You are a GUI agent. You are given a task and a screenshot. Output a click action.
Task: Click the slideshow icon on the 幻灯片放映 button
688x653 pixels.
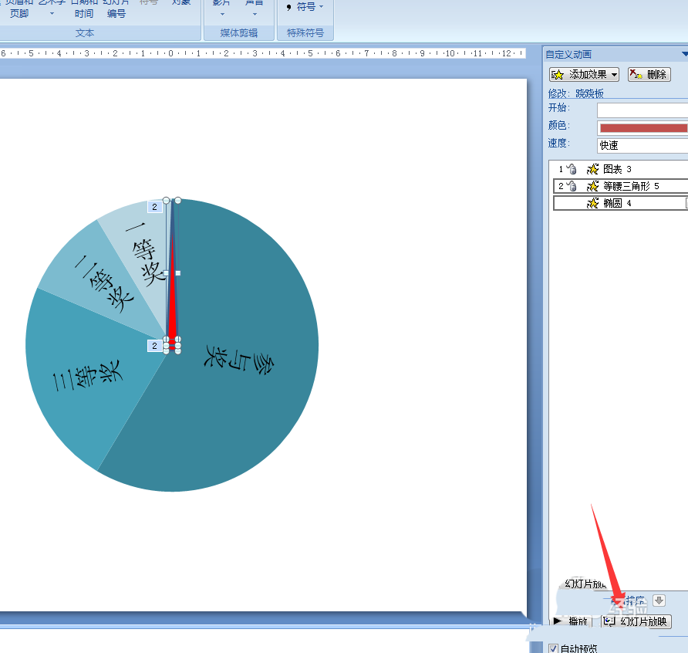pos(609,621)
